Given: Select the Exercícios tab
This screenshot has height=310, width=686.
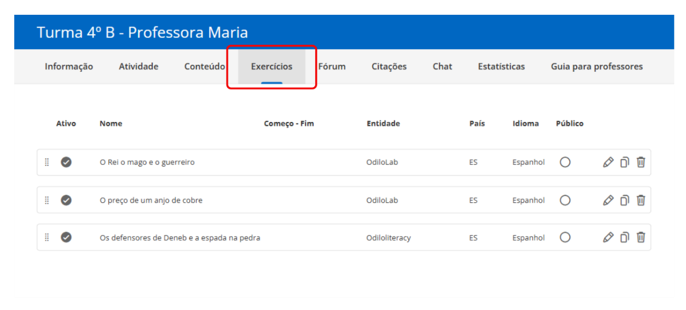Looking at the screenshot, I should point(271,67).
